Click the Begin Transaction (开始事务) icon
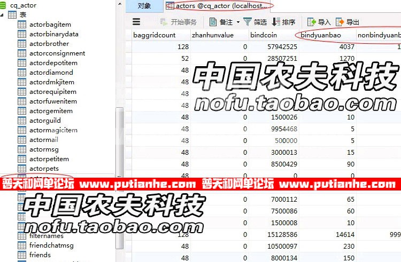The image size is (401, 262). coord(164,22)
